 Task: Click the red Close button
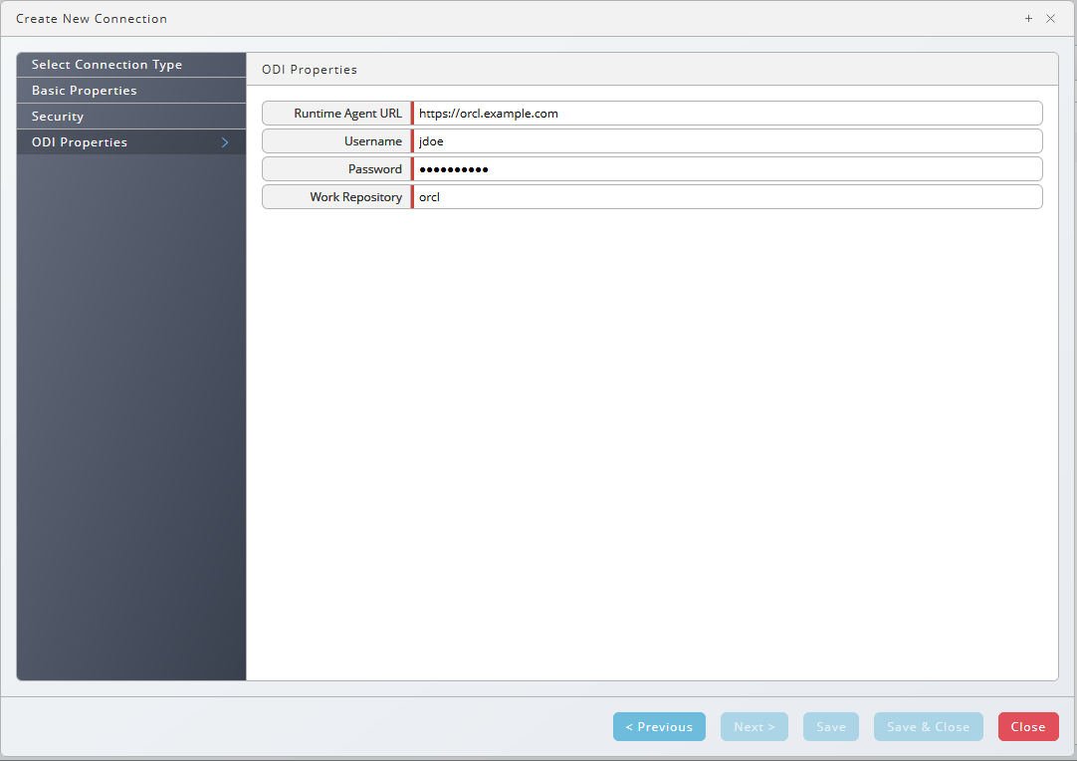click(x=1028, y=726)
